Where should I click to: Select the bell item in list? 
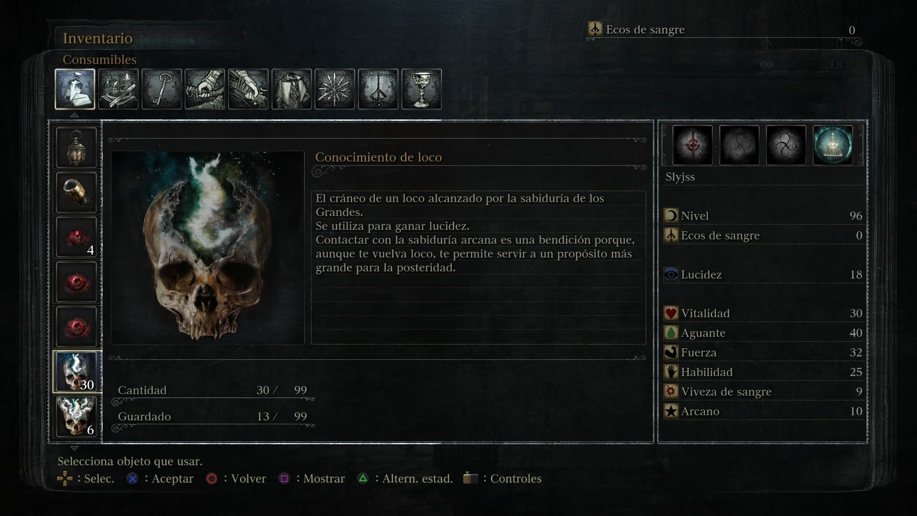(76, 193)
